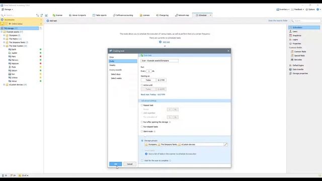
Task: Open the Scanner tab
Action: click(x=57, y=15)
